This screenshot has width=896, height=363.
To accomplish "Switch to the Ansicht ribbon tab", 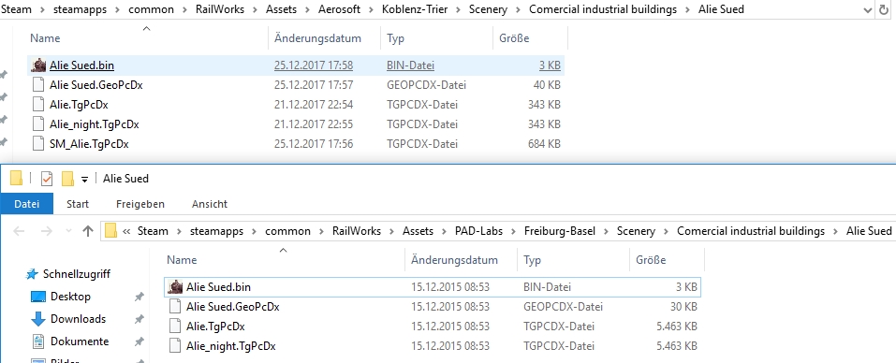I will tap(210, 204).
